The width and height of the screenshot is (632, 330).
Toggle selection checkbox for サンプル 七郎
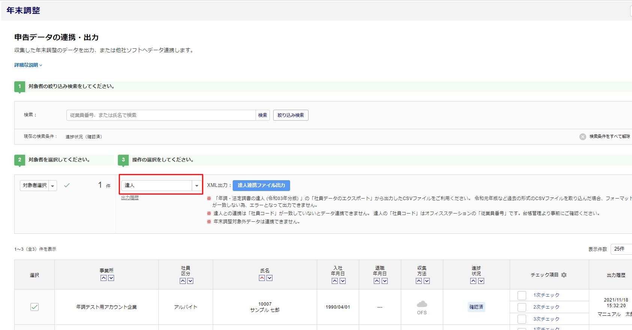pos(35,307)
